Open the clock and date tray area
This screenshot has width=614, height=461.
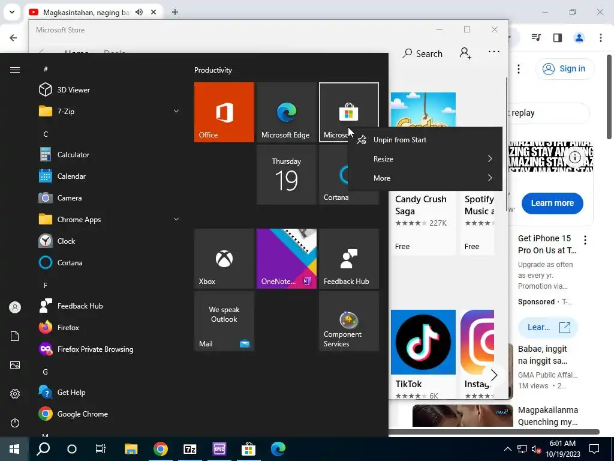[562, 449]
